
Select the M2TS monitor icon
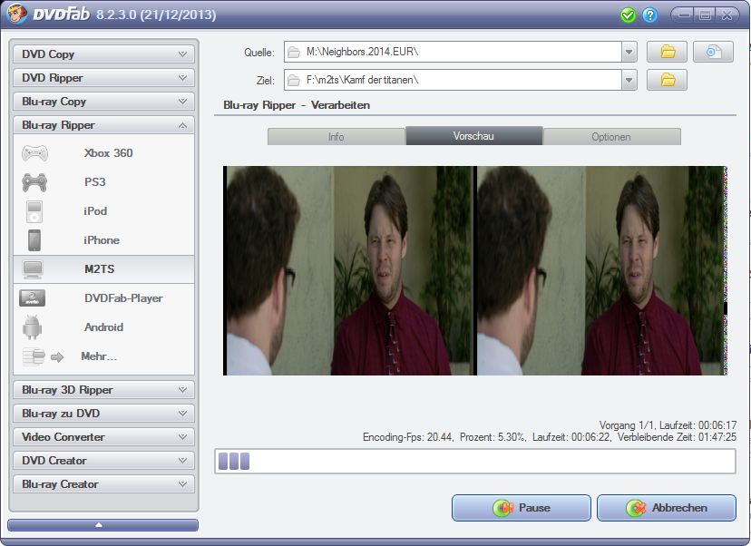click(33, 269)
